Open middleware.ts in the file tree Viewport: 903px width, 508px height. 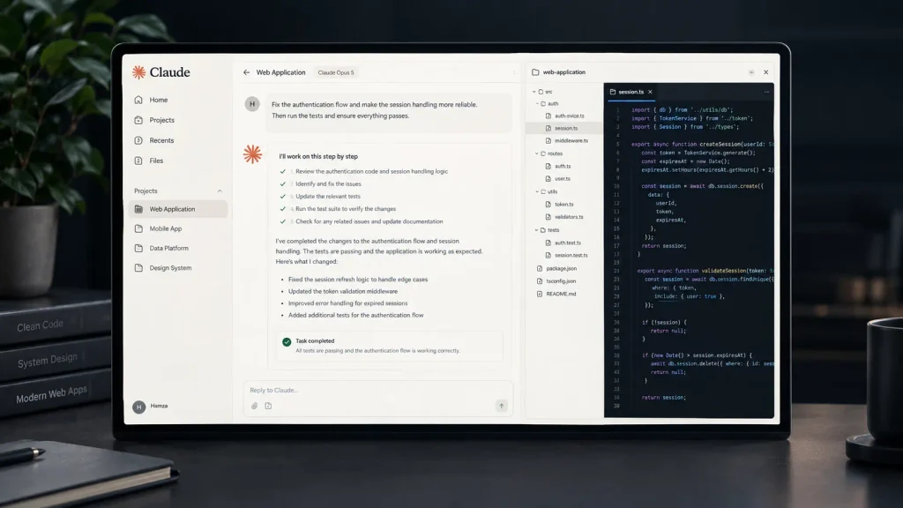tap(567, 140)
